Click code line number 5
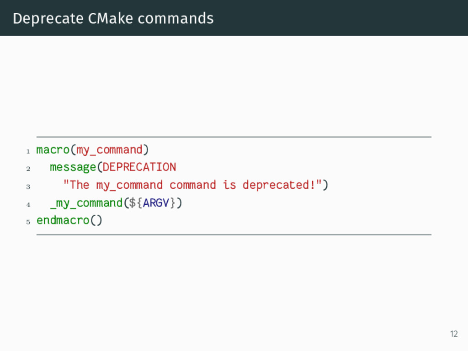 tap(28, 222)
